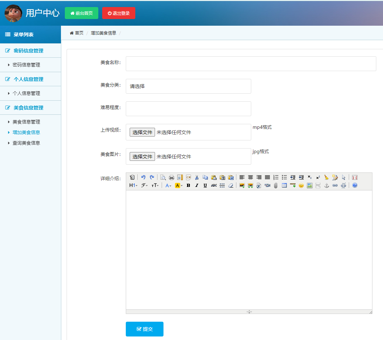The height and width of the screenshot is (340, 383).
Task: Select the Bold formatting icon
Action: pos(187,185)
